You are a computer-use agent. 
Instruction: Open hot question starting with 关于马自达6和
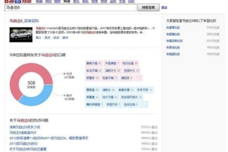tap(28, 149)
